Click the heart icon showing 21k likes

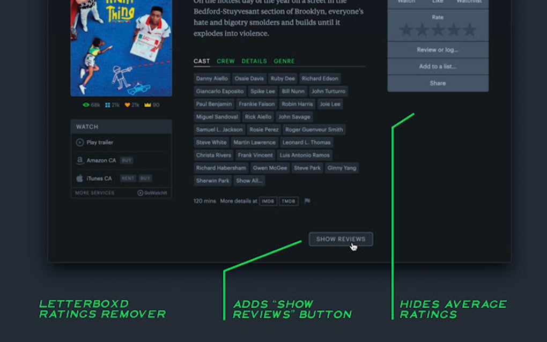[128, 105]
